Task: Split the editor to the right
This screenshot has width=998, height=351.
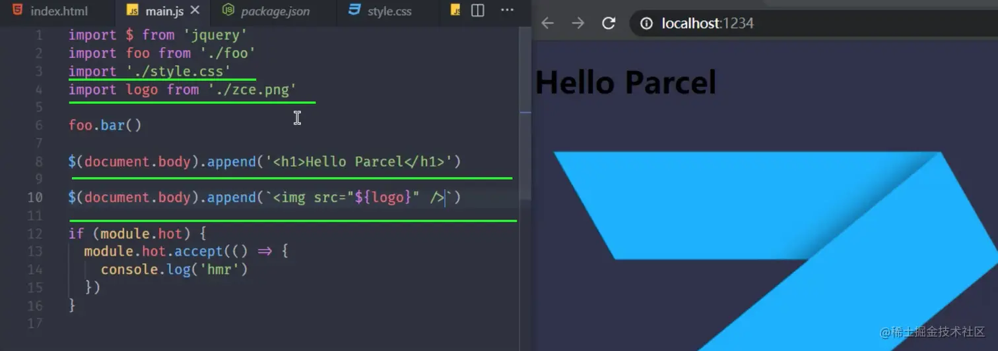Action: (478, 11)
